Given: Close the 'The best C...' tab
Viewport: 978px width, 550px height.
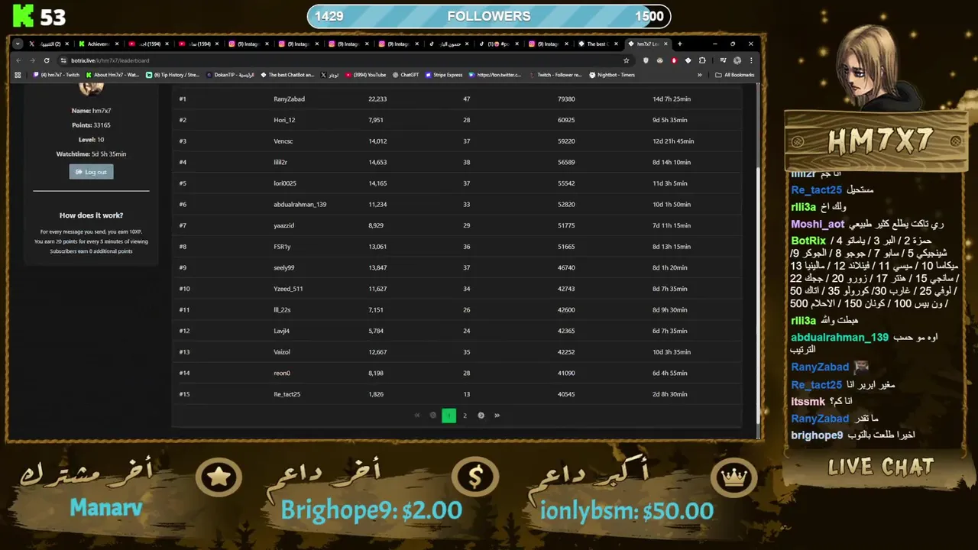Looking at the screenshot, I should coord(616,44).
